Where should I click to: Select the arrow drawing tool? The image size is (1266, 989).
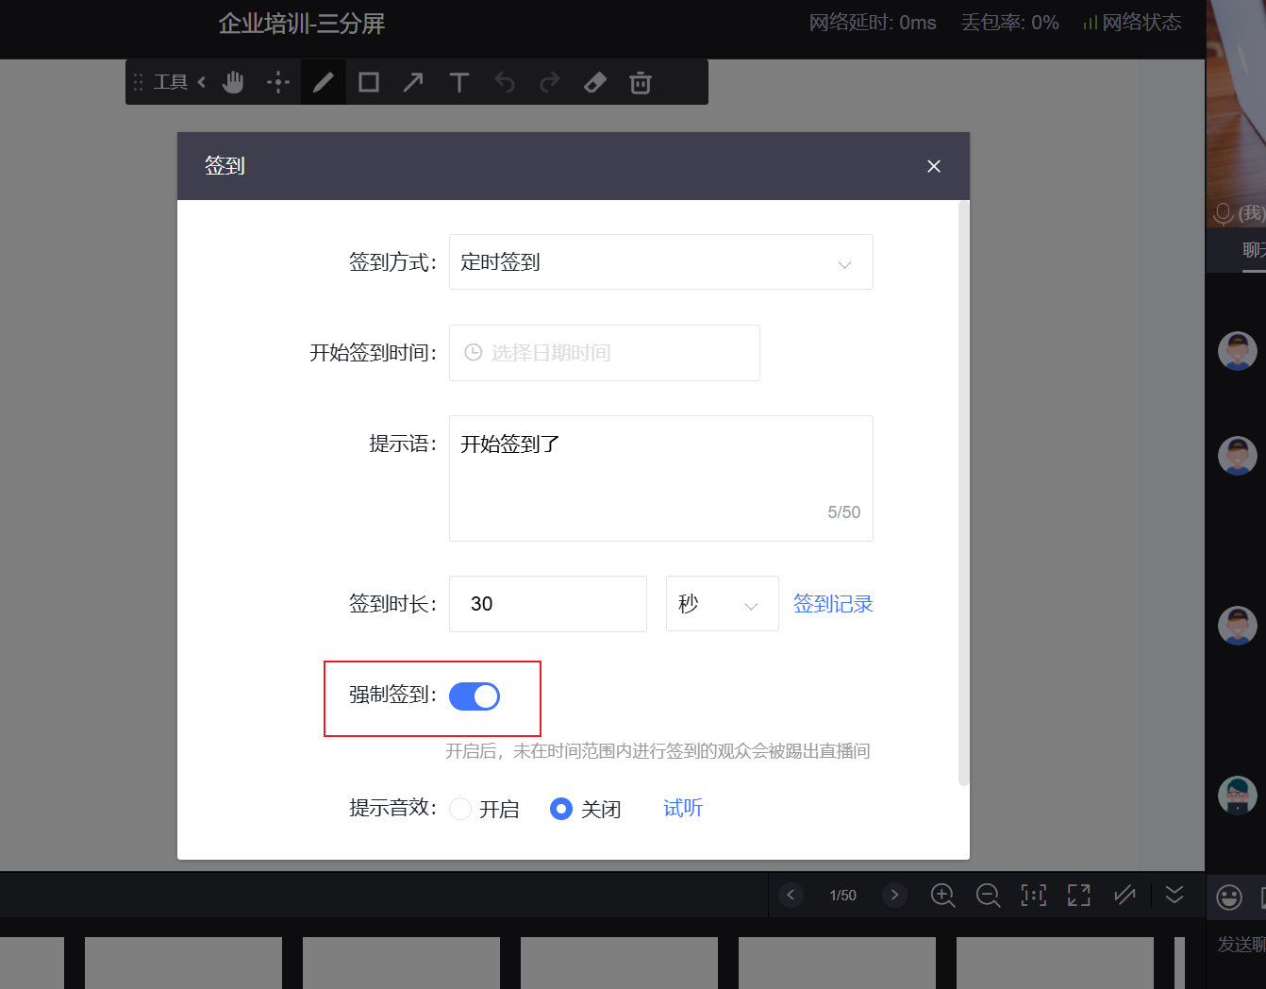point(413,82)
